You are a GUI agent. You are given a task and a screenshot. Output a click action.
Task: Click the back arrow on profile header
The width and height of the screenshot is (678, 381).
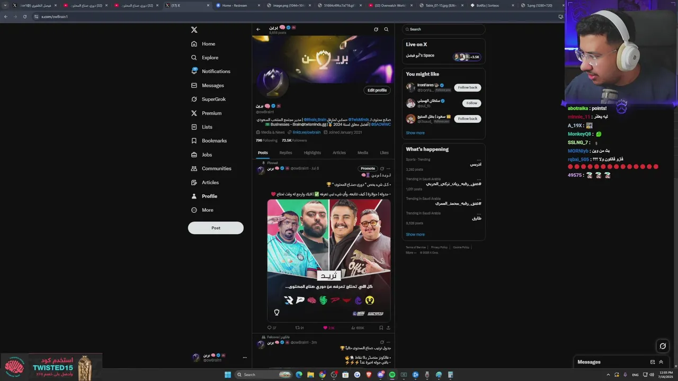[x=258, y=30]
